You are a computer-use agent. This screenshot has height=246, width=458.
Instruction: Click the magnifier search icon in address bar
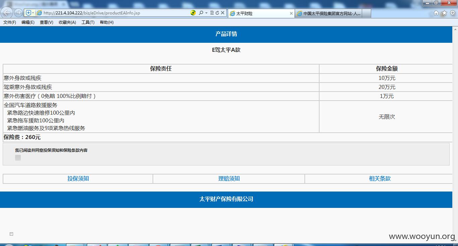click(201, 13)
